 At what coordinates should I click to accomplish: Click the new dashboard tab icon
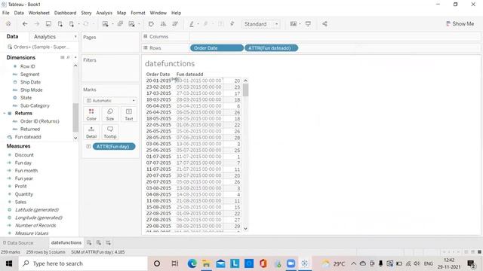pos(99,242)
